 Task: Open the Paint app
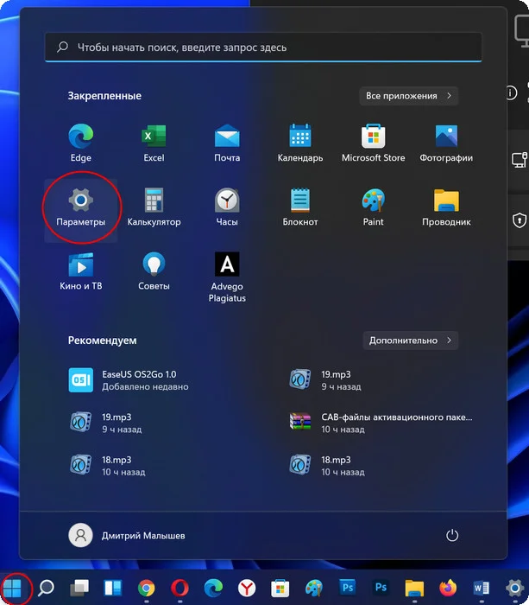point(373,207)
